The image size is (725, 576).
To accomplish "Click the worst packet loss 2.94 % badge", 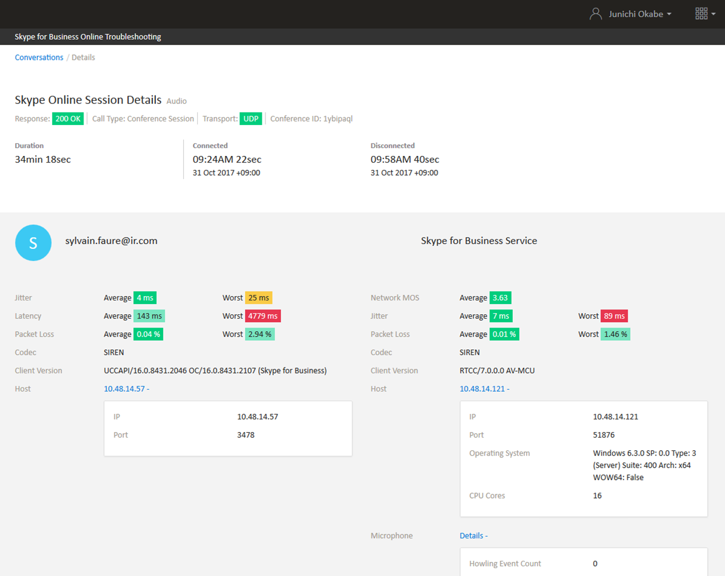I will pyautogui.click(x=259, y=334).
